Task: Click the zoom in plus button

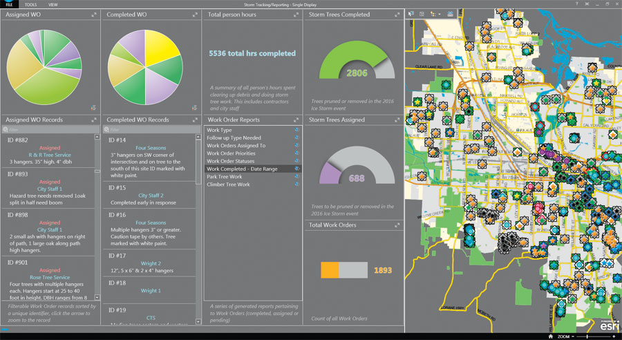Action: (x=614, y=336)
